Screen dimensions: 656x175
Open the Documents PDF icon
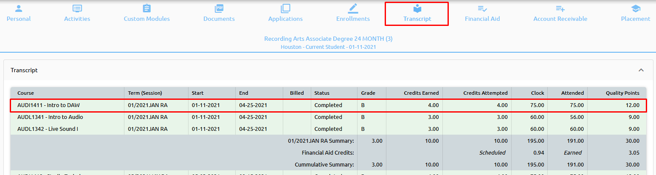pos(219,8)
